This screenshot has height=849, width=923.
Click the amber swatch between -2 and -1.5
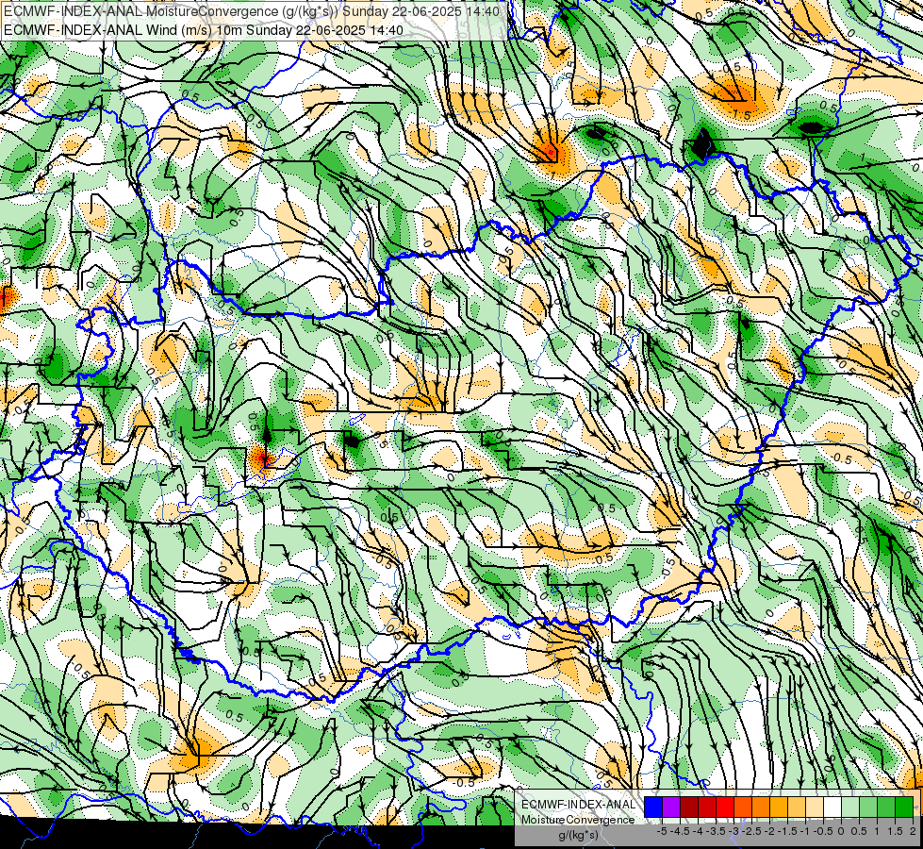pyautogui.click(x=779, y=807)
